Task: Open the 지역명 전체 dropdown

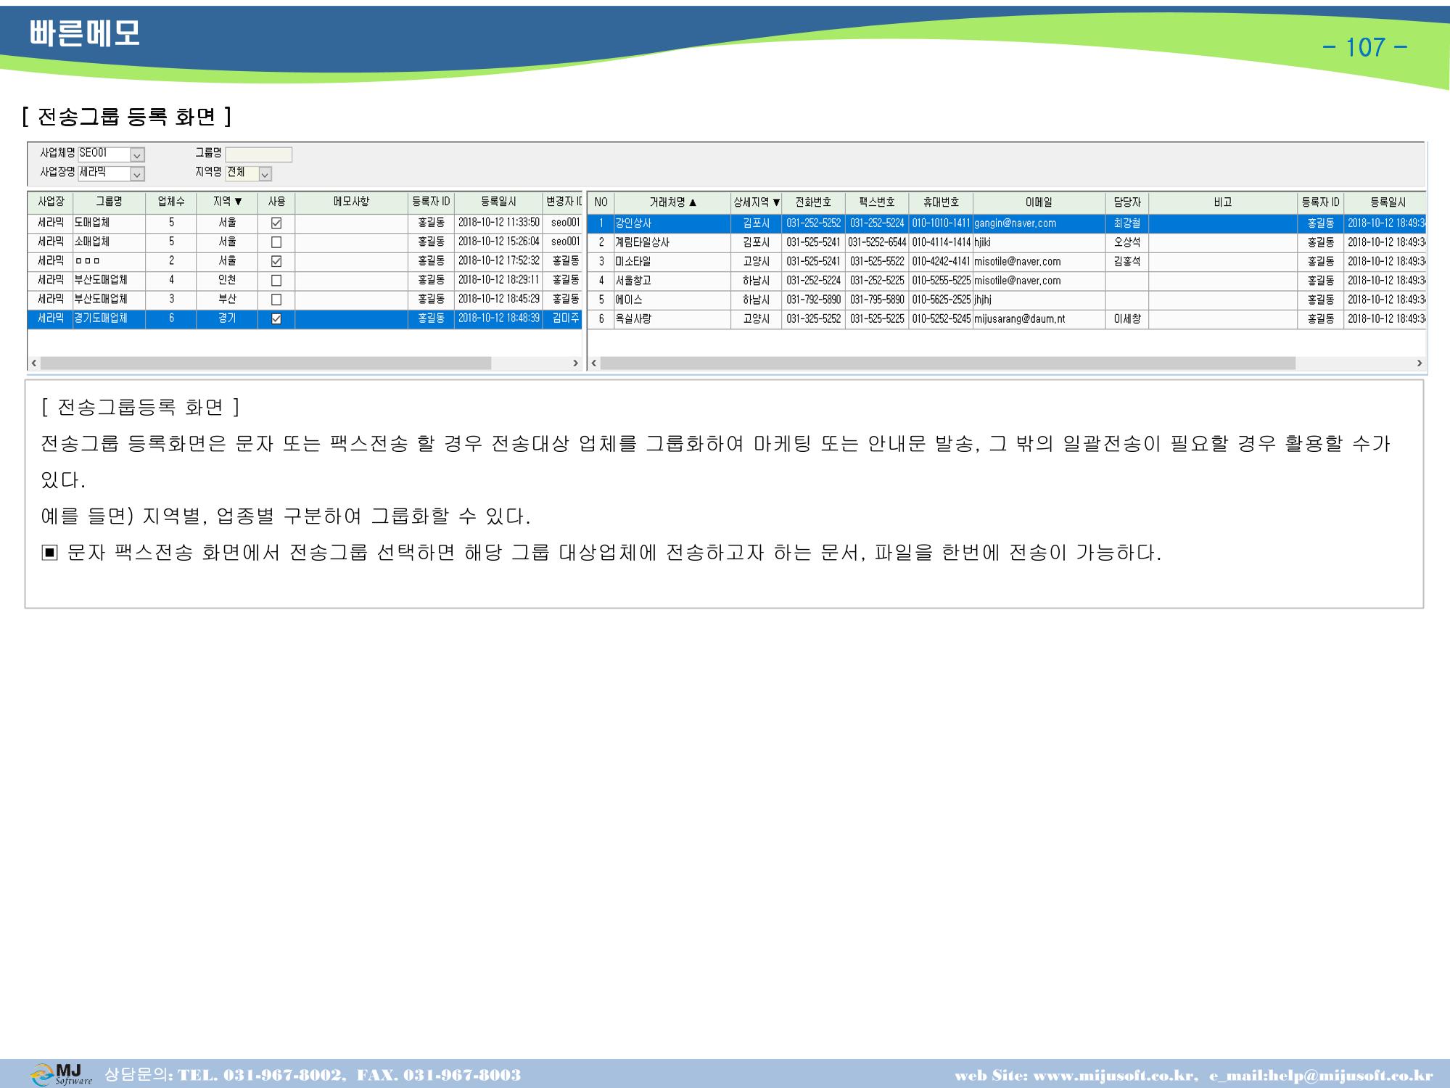Action: click(x=265, y=174)
